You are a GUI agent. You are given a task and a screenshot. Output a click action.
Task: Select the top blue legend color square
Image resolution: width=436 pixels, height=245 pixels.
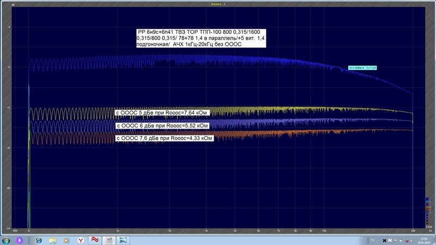[427, 199]
